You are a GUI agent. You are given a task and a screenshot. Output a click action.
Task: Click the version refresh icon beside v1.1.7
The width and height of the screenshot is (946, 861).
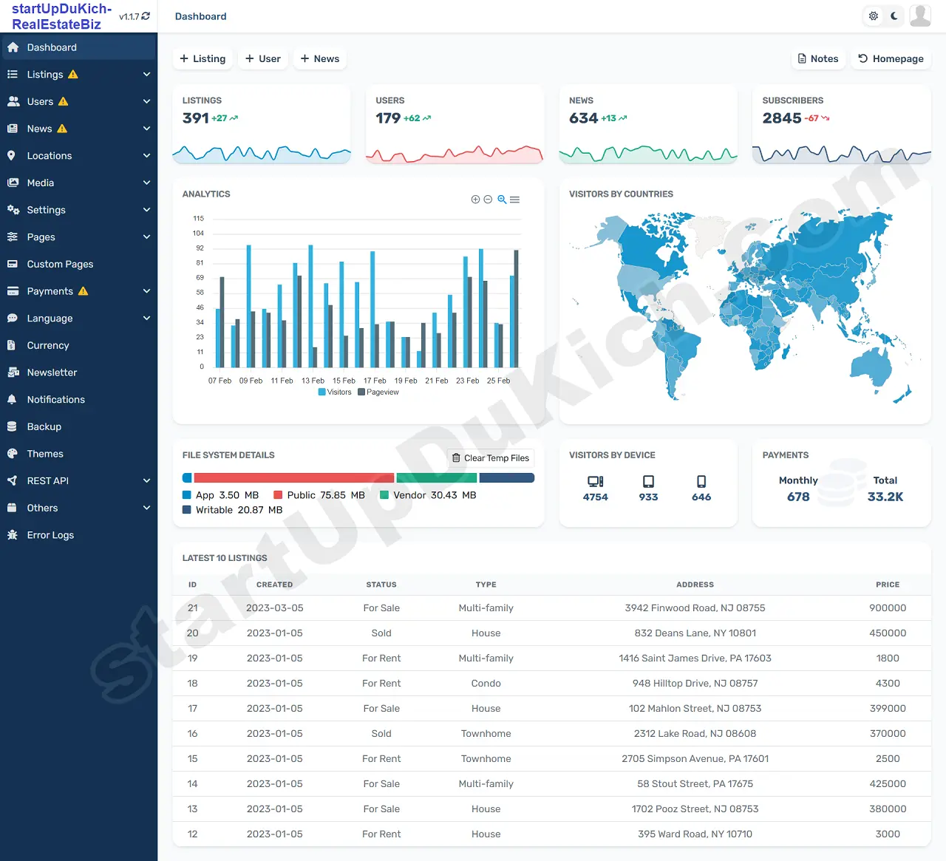point(146,16)
